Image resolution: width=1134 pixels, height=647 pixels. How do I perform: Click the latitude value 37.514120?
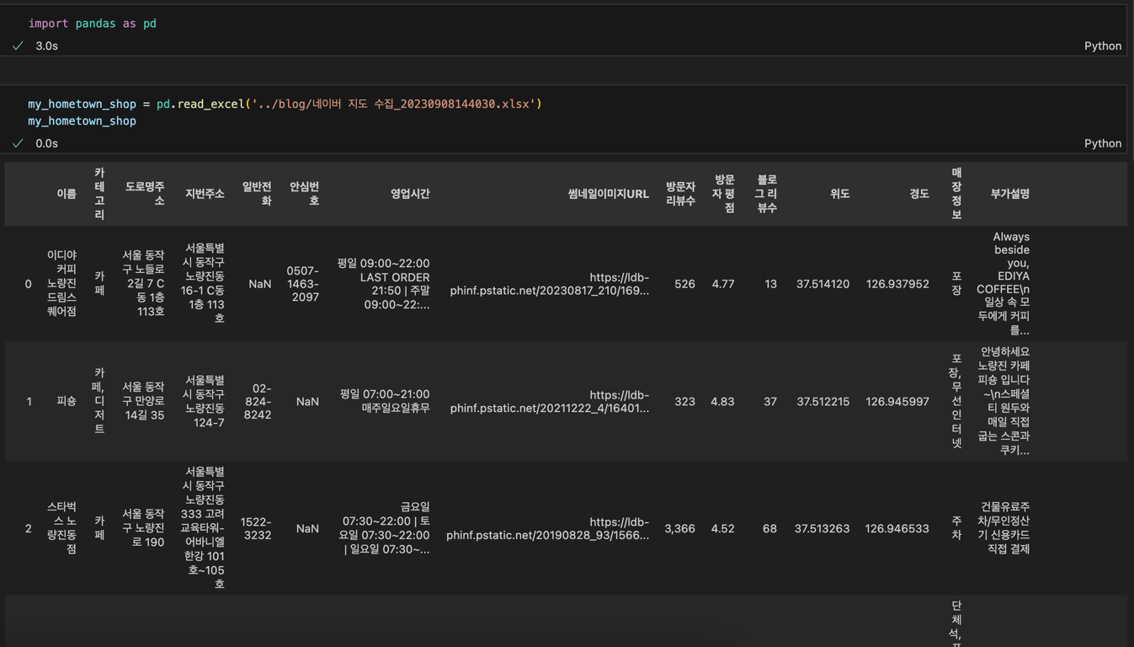tap(823, 285)
